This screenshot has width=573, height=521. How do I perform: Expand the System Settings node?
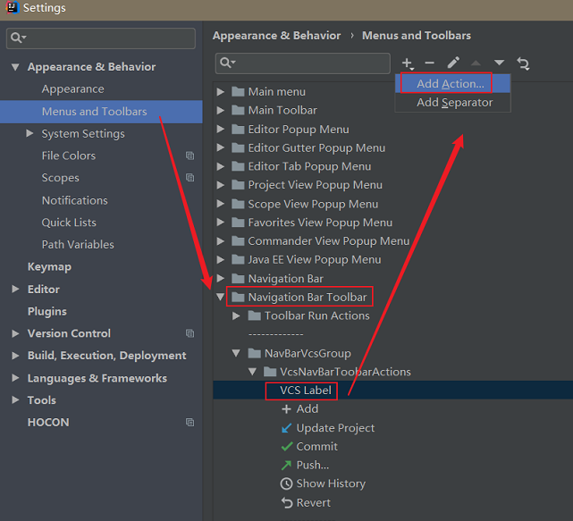(x=31, y=134)
